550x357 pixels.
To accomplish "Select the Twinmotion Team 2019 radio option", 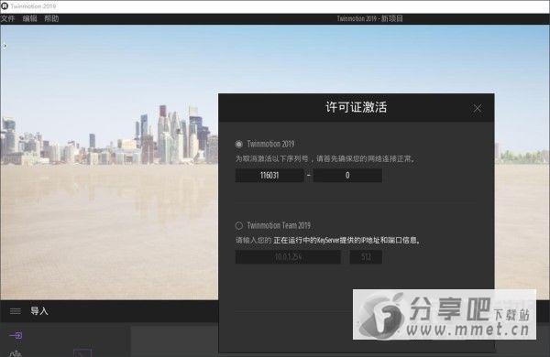I will point(239,225).
